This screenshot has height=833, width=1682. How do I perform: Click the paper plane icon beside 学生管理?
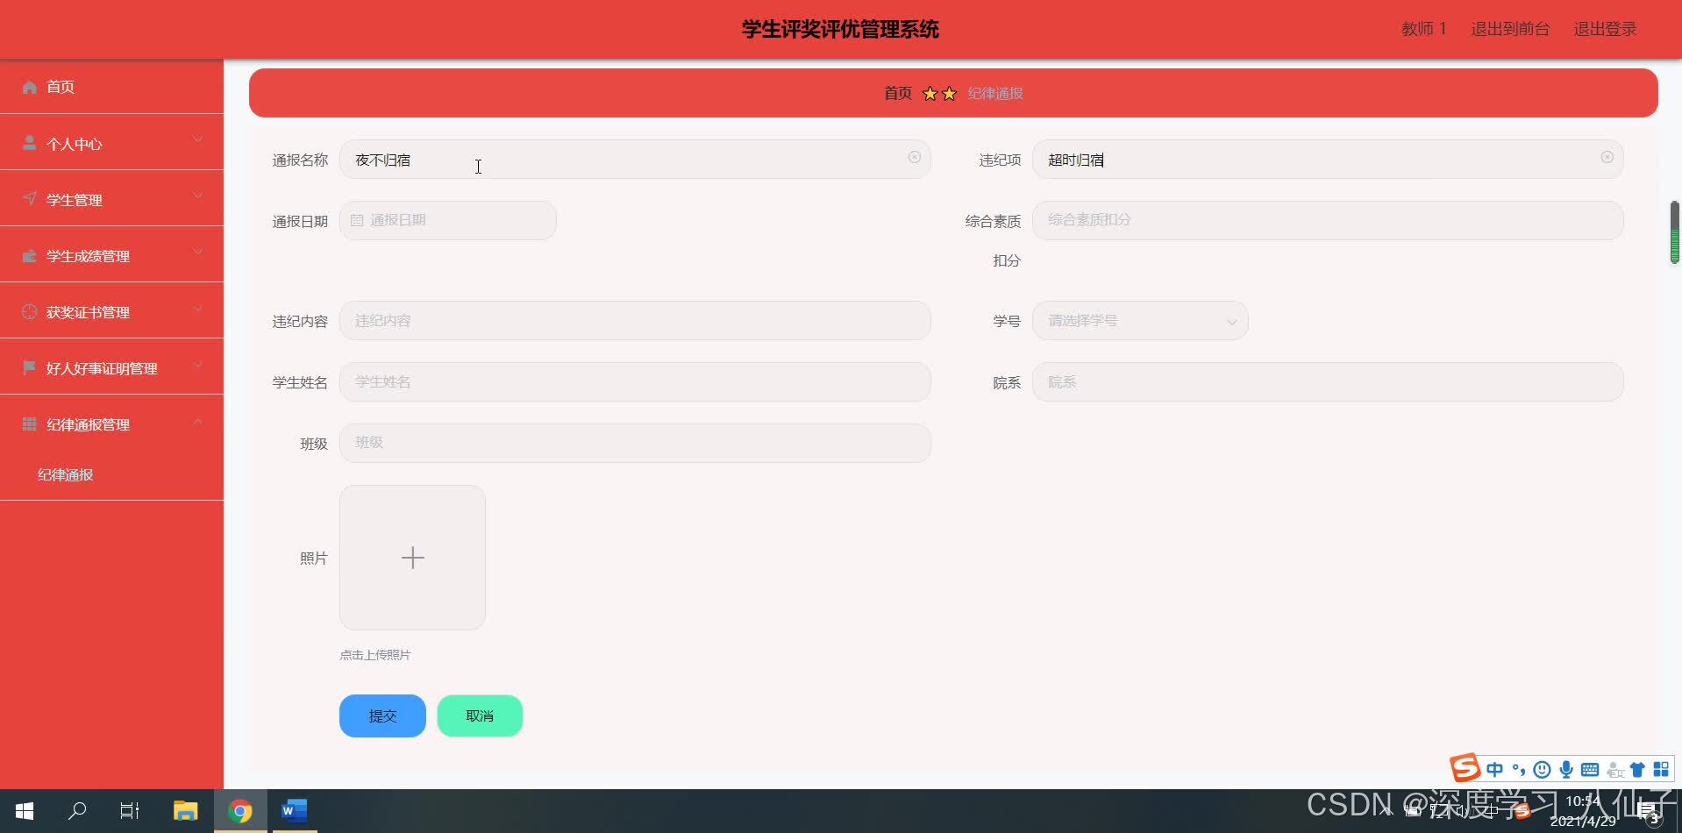click(x=29, y=198)
